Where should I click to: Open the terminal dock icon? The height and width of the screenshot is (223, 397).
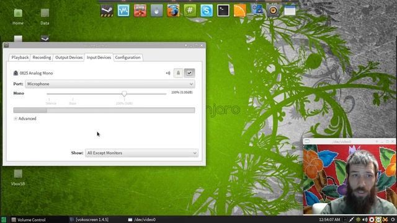pos(223,11)
